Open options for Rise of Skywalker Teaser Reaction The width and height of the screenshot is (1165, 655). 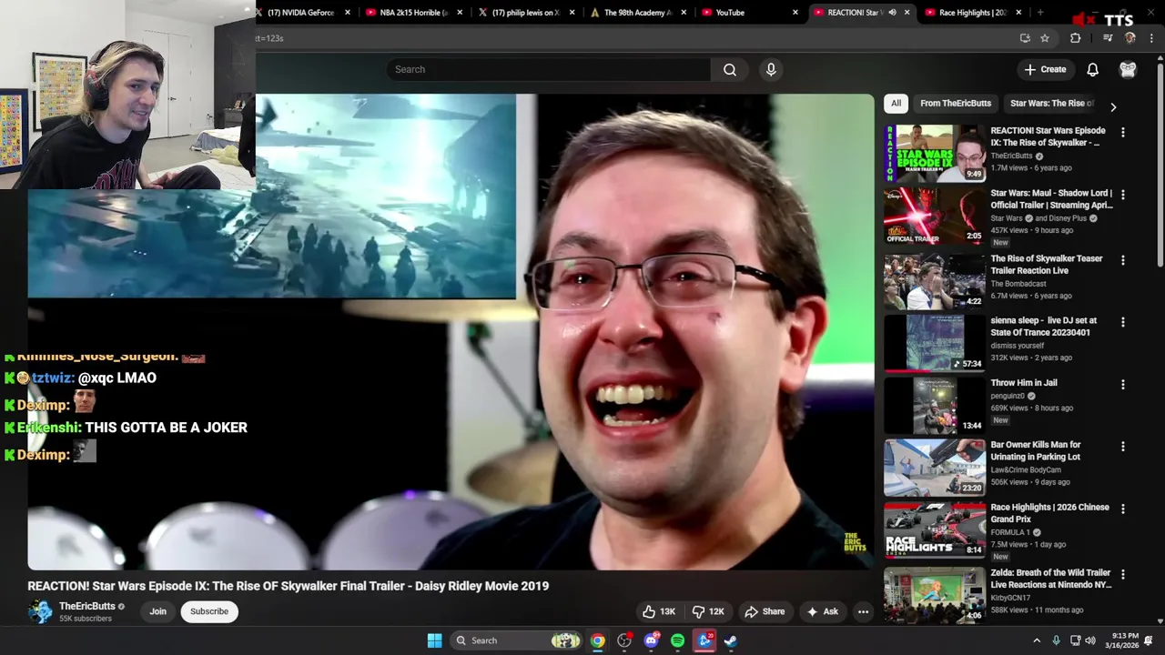click(1122, 260)
